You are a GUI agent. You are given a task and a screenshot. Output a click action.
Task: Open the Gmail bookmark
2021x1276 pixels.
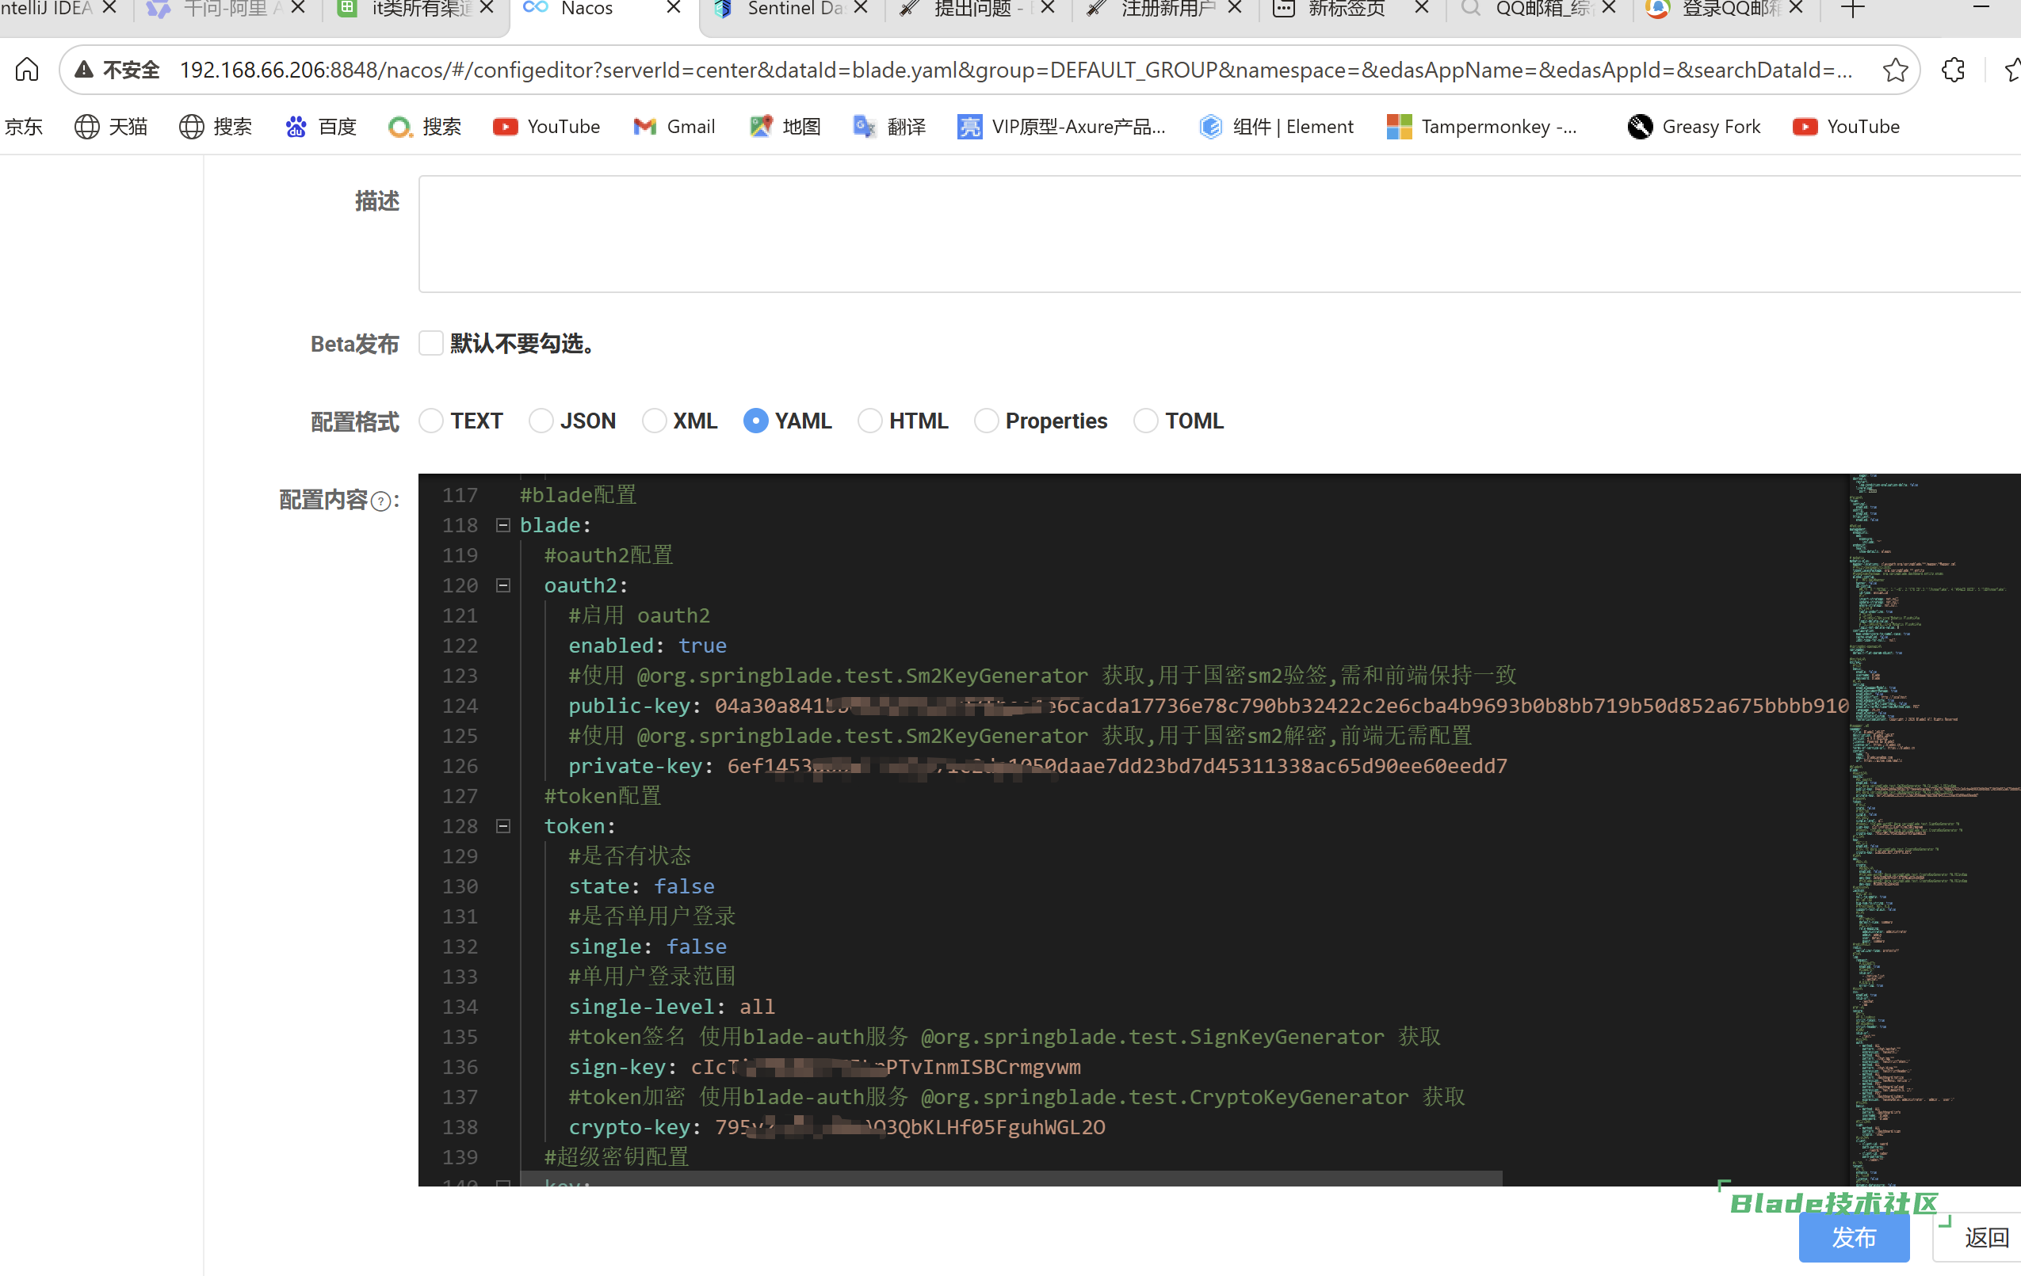[x=673, y=127]
